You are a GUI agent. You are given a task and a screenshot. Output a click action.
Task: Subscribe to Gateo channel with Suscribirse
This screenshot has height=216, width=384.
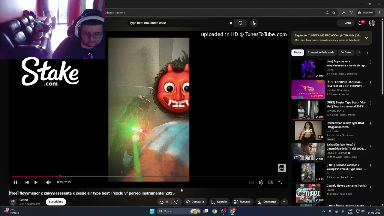pos(56,202)
